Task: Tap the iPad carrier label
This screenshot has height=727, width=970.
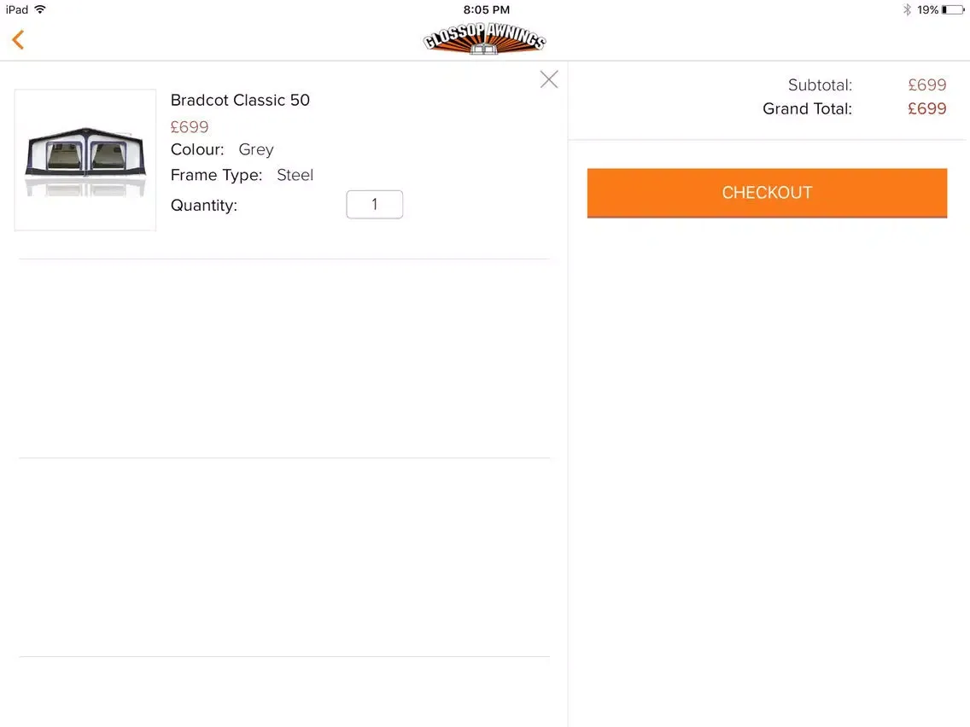Action: (x=17, y=9)
